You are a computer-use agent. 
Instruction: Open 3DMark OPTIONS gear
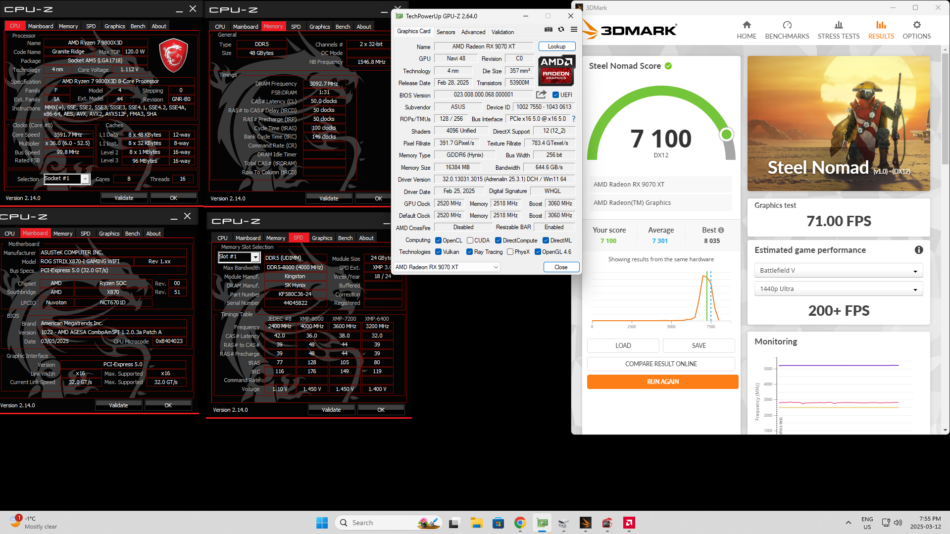(x=917, y=30)
